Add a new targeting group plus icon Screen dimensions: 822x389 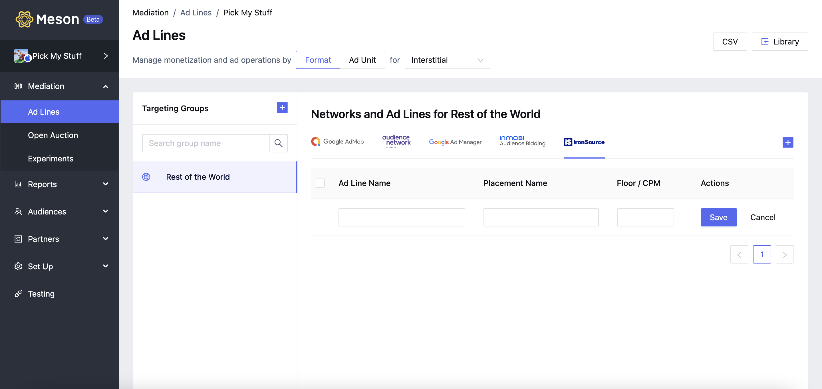(282, 108)
